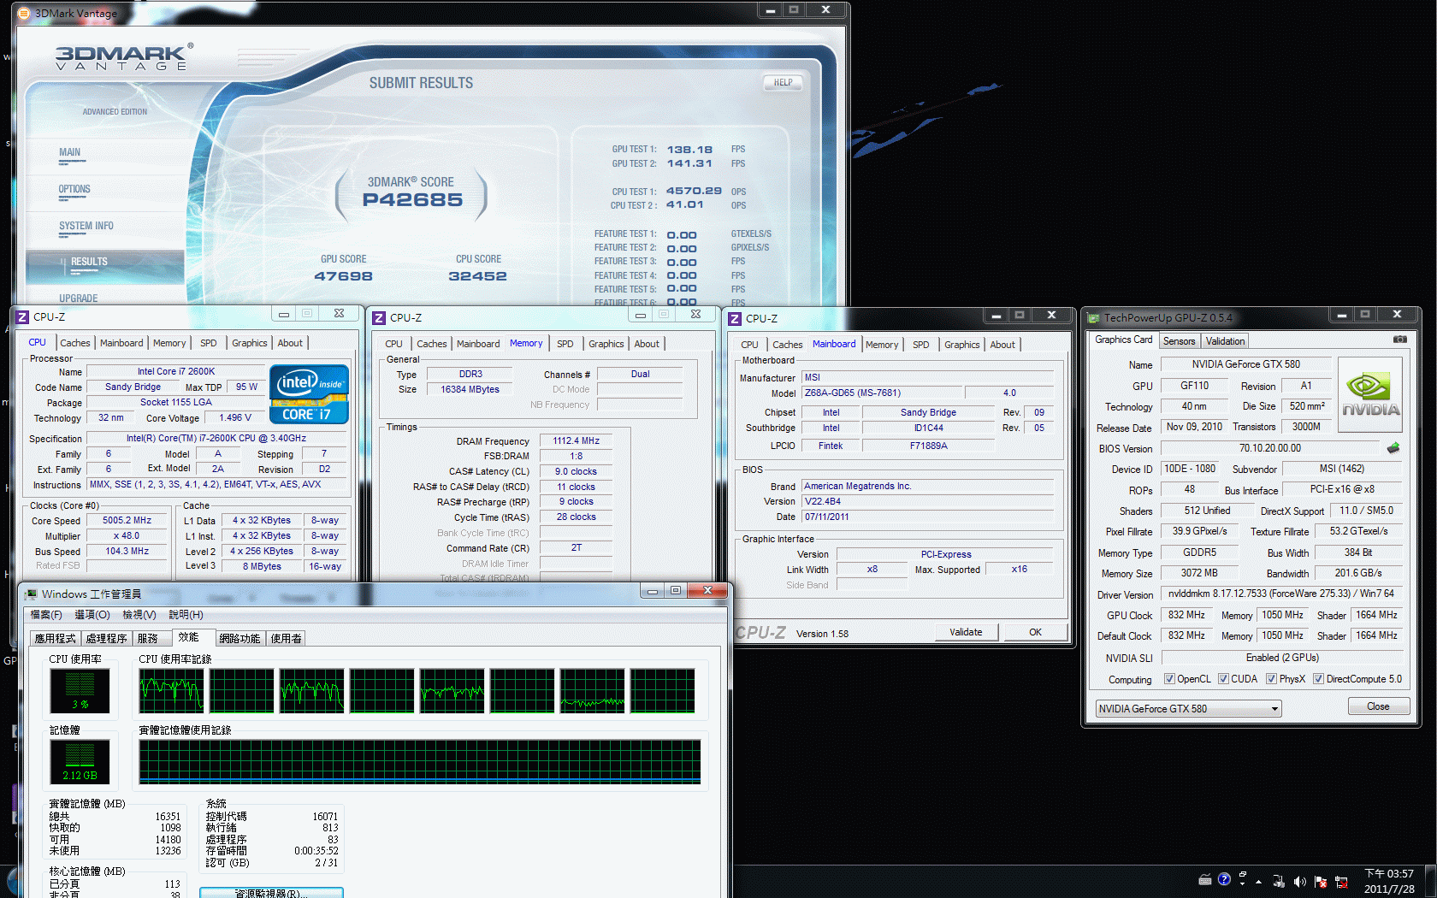Open the 說明(H) menu in Task Manager

tap(186, 615)
